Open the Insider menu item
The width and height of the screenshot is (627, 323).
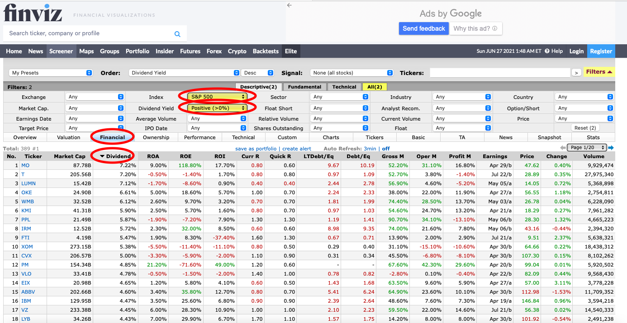click(165, 51)
